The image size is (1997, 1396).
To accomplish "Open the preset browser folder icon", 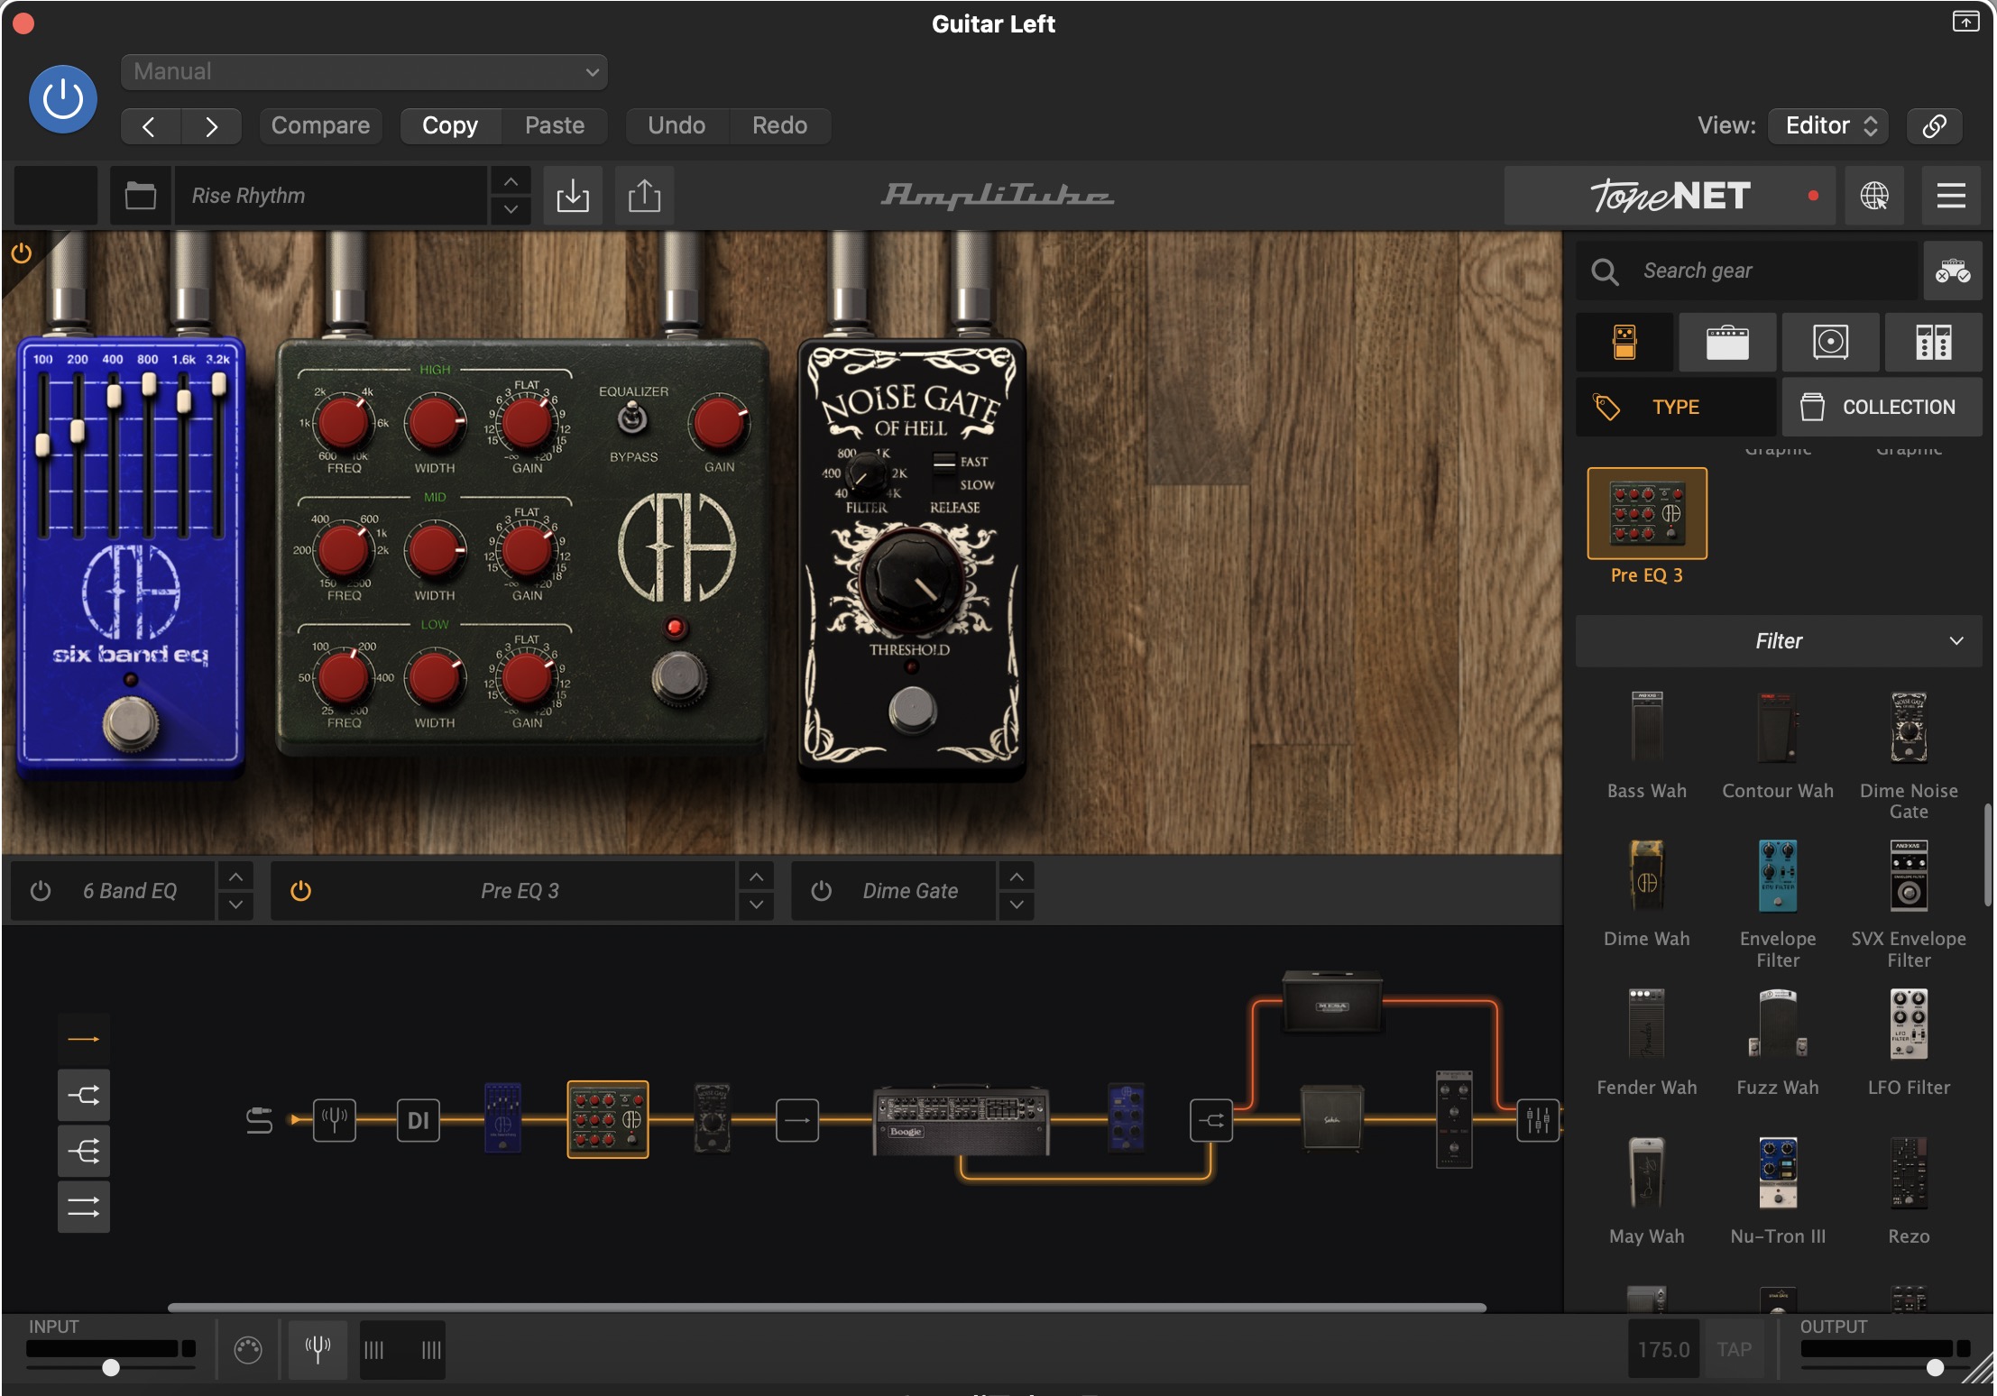I will (x=141, y=196).
